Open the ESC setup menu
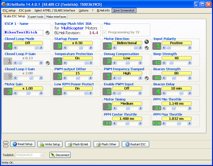The image size is (213, 166). 9,10
